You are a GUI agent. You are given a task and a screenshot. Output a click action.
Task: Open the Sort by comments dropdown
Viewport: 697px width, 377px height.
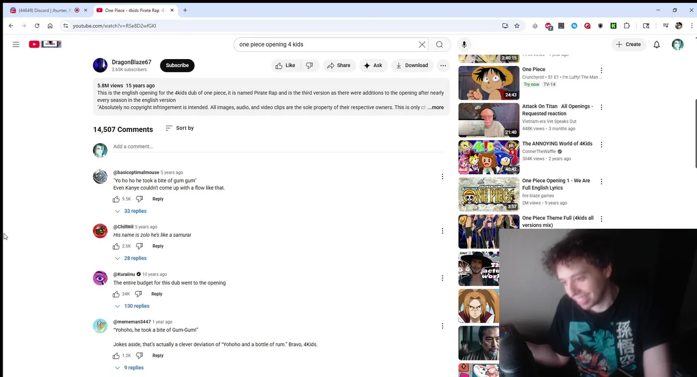(x=179, y=128)
